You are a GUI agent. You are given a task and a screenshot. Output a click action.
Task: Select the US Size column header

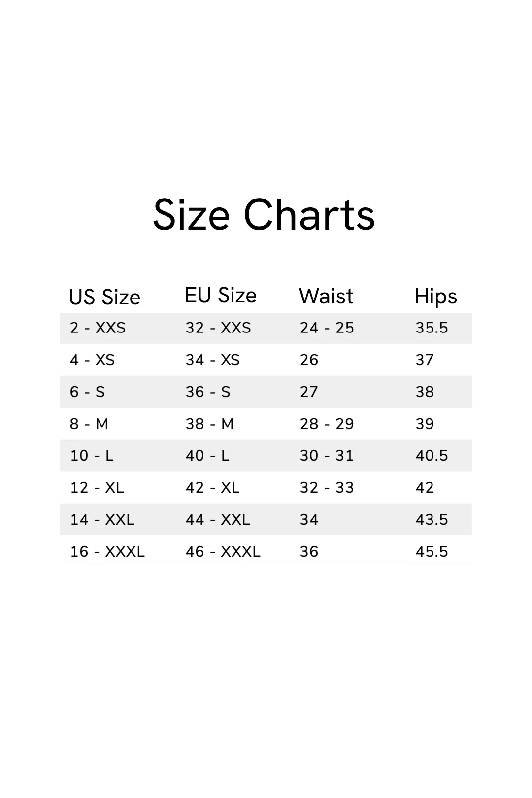pos(104,297)
